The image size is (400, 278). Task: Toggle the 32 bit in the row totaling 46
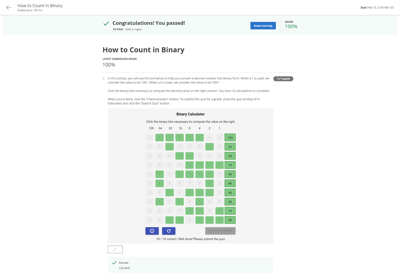(169, 192)
